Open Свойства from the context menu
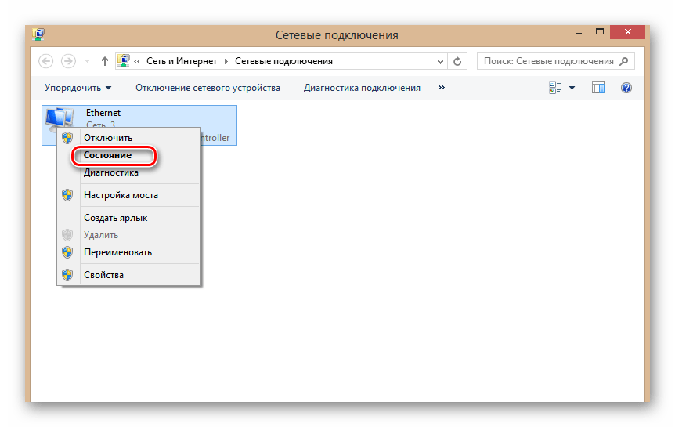Image resolution: width=675 pixels, height=427 pixels. (x=103, y=274)
